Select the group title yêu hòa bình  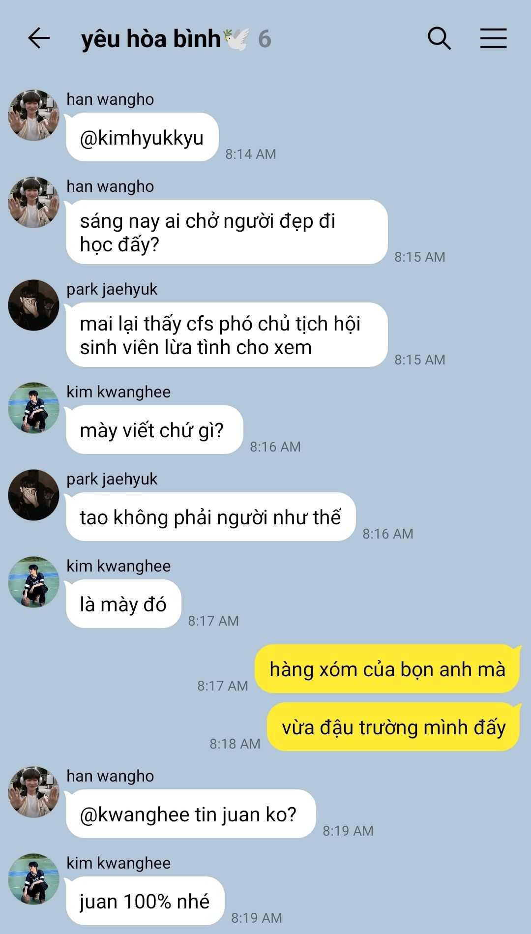151,39
